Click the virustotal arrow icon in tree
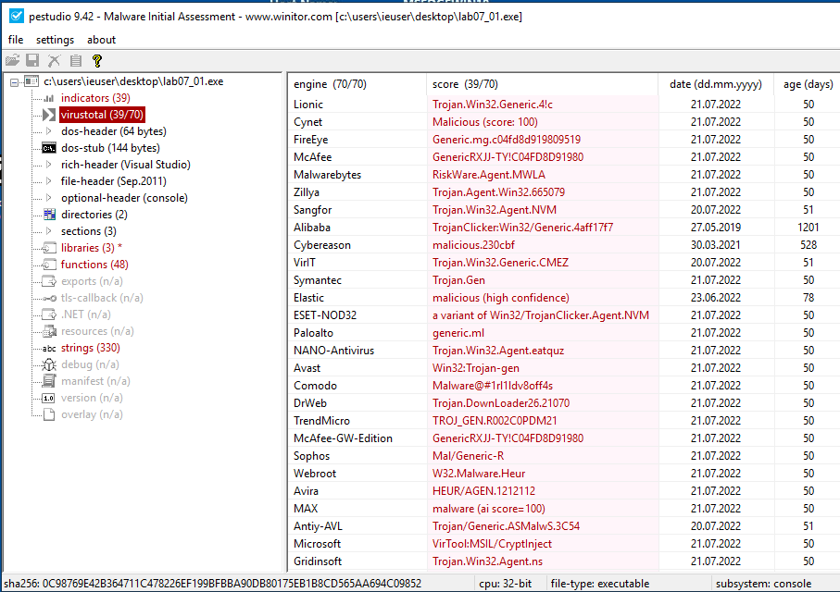This screenshot has width=840, height=592. tap(49, 115)
